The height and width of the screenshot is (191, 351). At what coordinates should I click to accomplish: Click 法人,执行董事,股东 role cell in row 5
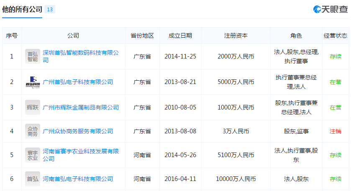(296, 155)
